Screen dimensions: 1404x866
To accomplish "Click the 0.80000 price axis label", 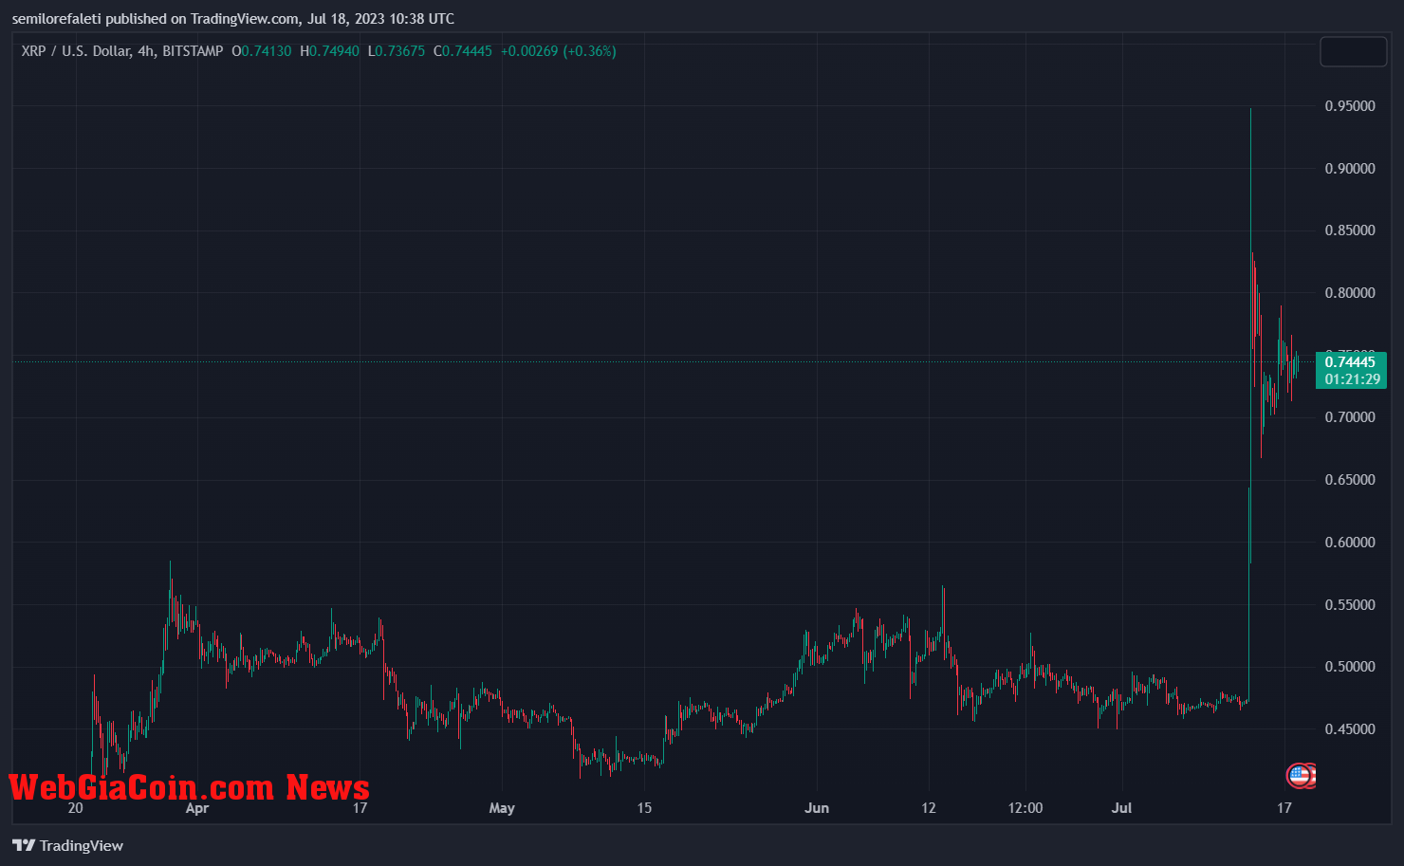I will (x=1350, y=293).
